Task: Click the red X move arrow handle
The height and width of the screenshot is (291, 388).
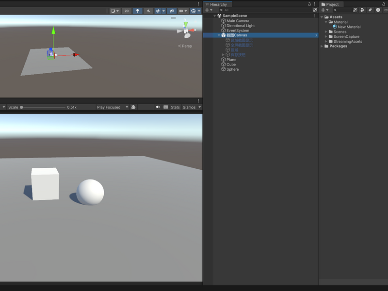Action: (76, 55)
